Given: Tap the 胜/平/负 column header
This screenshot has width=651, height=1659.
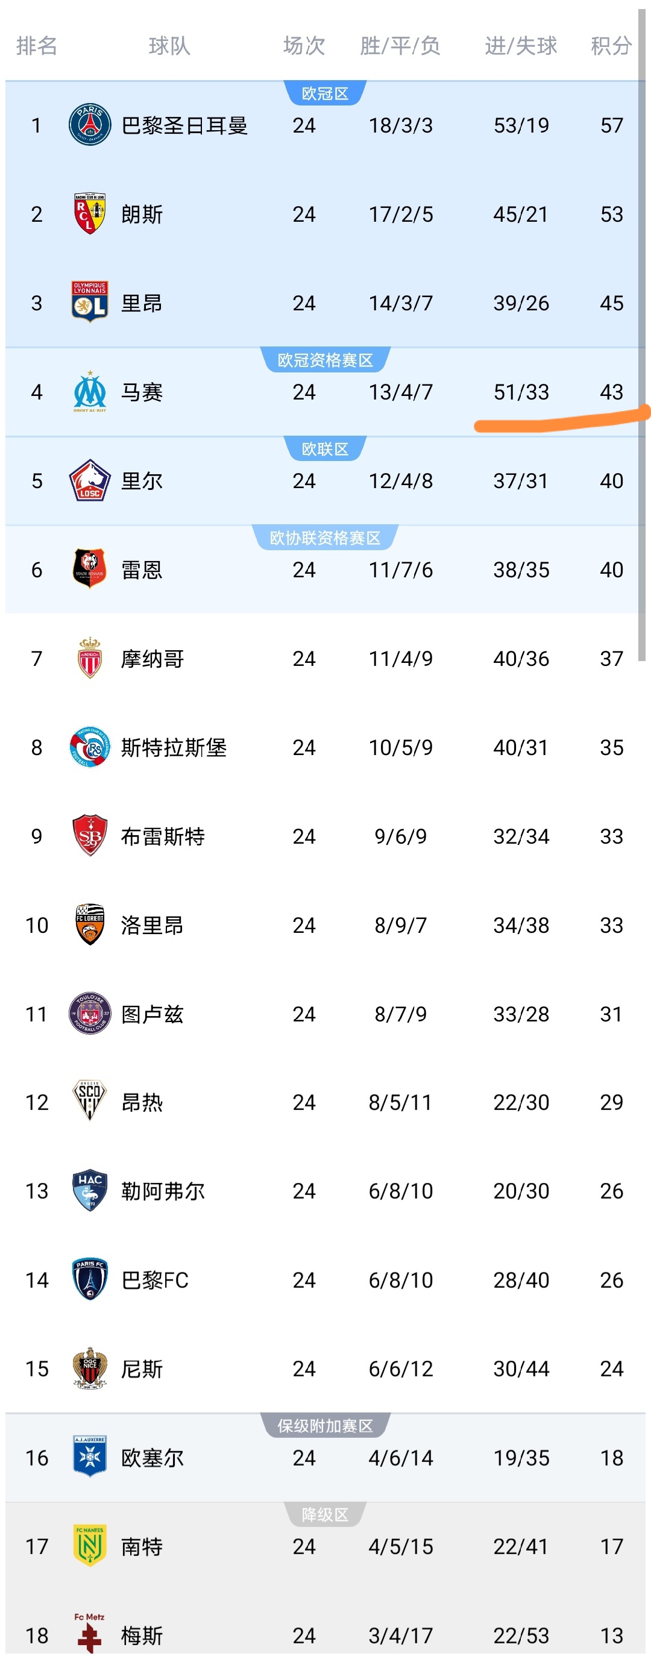Looking at the screenshot, I should click(400, 46).
